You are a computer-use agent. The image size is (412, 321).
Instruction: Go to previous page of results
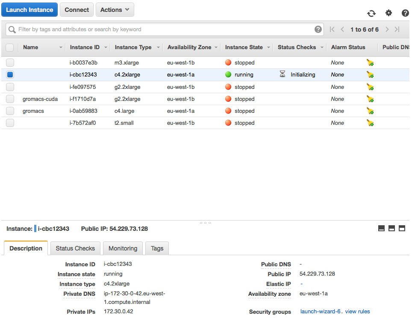click(x=342, y=29)
